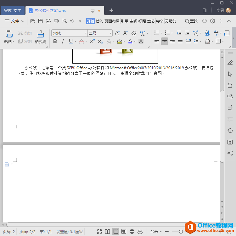236x236 pixels.
Task: Clear formatting with eraser icon
Action: 134,33
